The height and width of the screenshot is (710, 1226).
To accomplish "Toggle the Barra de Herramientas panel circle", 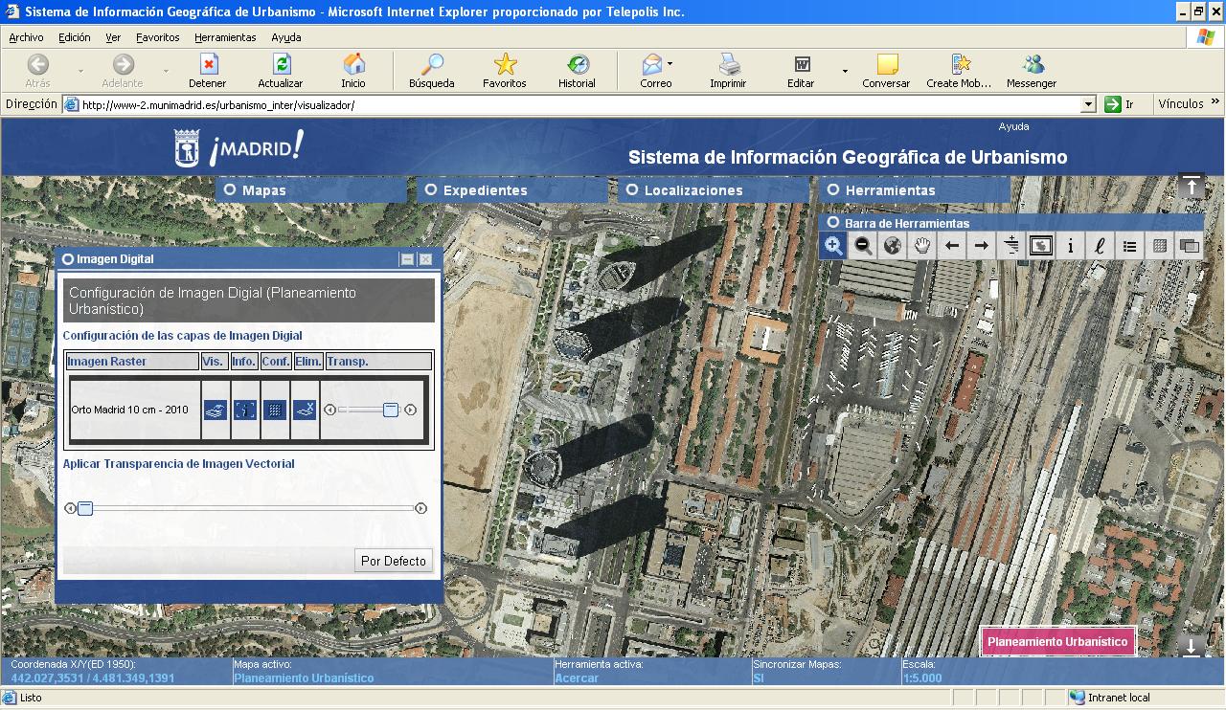I will [833, 223].
